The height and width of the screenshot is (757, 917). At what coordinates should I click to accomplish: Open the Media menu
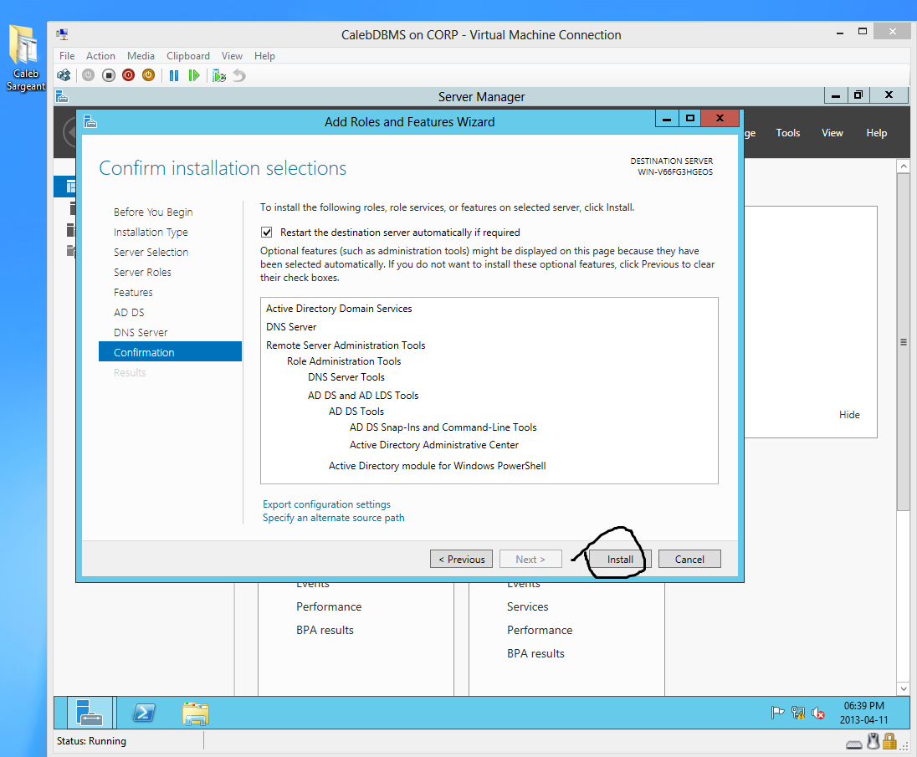point(141,55)
